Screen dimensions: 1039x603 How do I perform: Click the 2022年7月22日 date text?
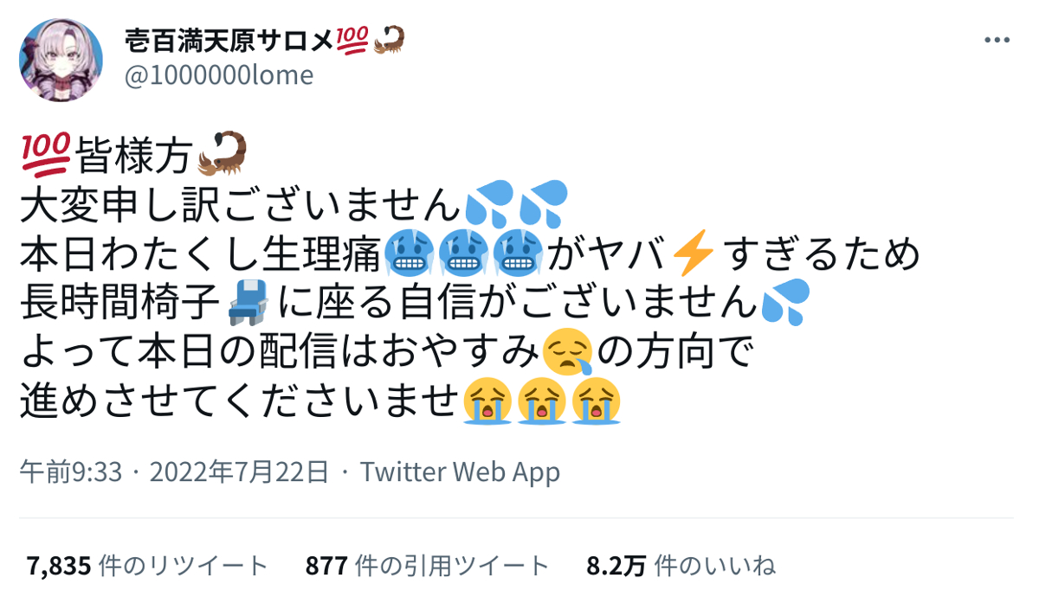click(x=239, y=472)
